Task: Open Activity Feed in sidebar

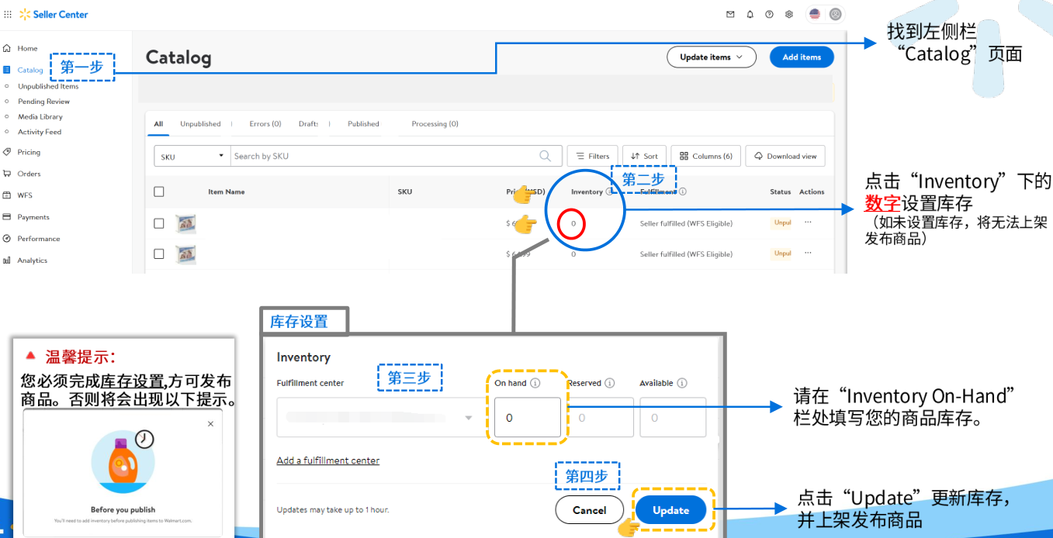Action: coord(40,132)
